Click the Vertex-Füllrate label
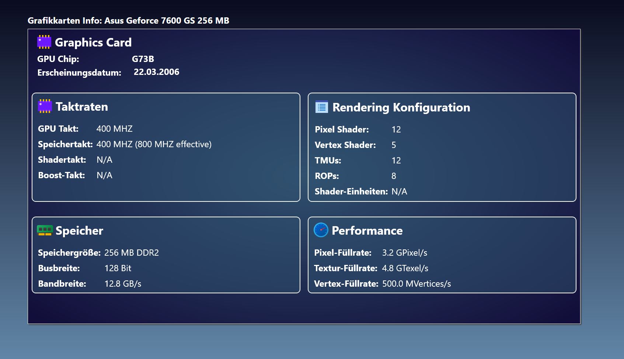 pos(346,284)
